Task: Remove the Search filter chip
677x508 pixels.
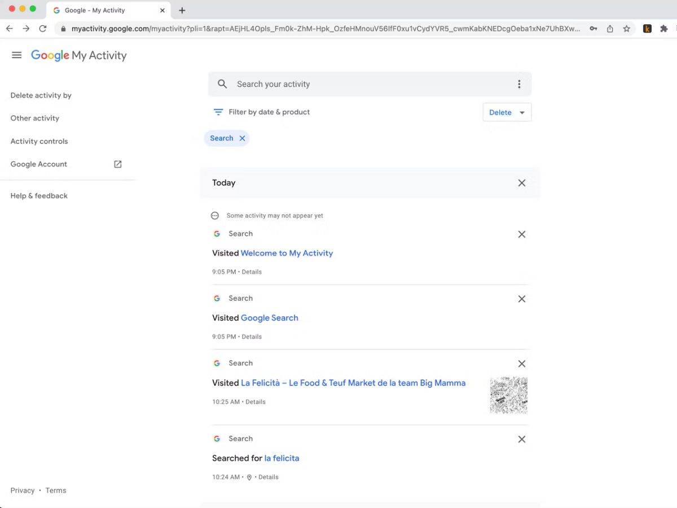Action: [242, 138]
